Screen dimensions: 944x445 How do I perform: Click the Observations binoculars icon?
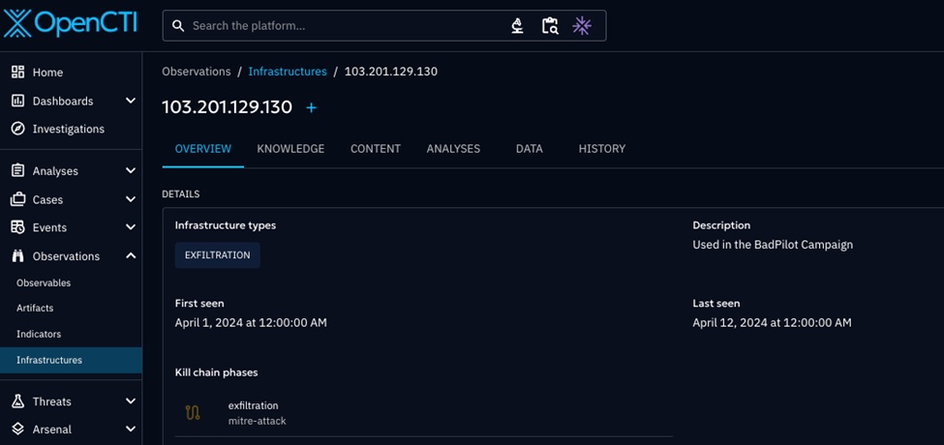click(x=18, y=256)
